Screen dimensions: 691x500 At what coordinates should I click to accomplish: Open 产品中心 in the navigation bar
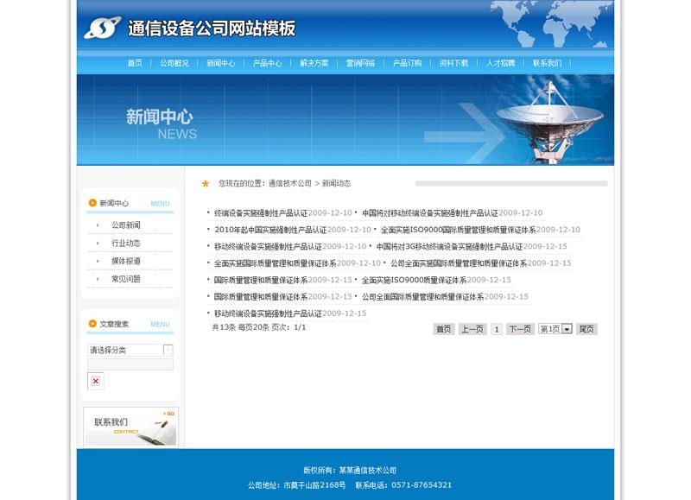tap(267, 63)
